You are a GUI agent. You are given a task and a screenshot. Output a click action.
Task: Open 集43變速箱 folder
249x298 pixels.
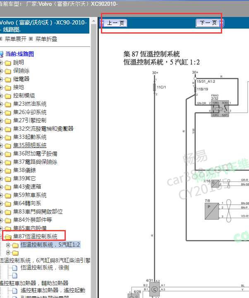[x=27, y=187]
